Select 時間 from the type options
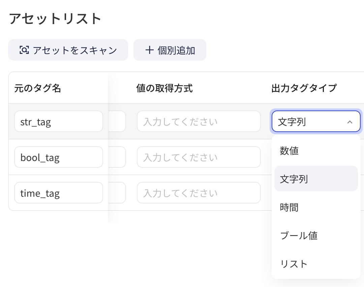The image size is (364, 287). point(316,207)
